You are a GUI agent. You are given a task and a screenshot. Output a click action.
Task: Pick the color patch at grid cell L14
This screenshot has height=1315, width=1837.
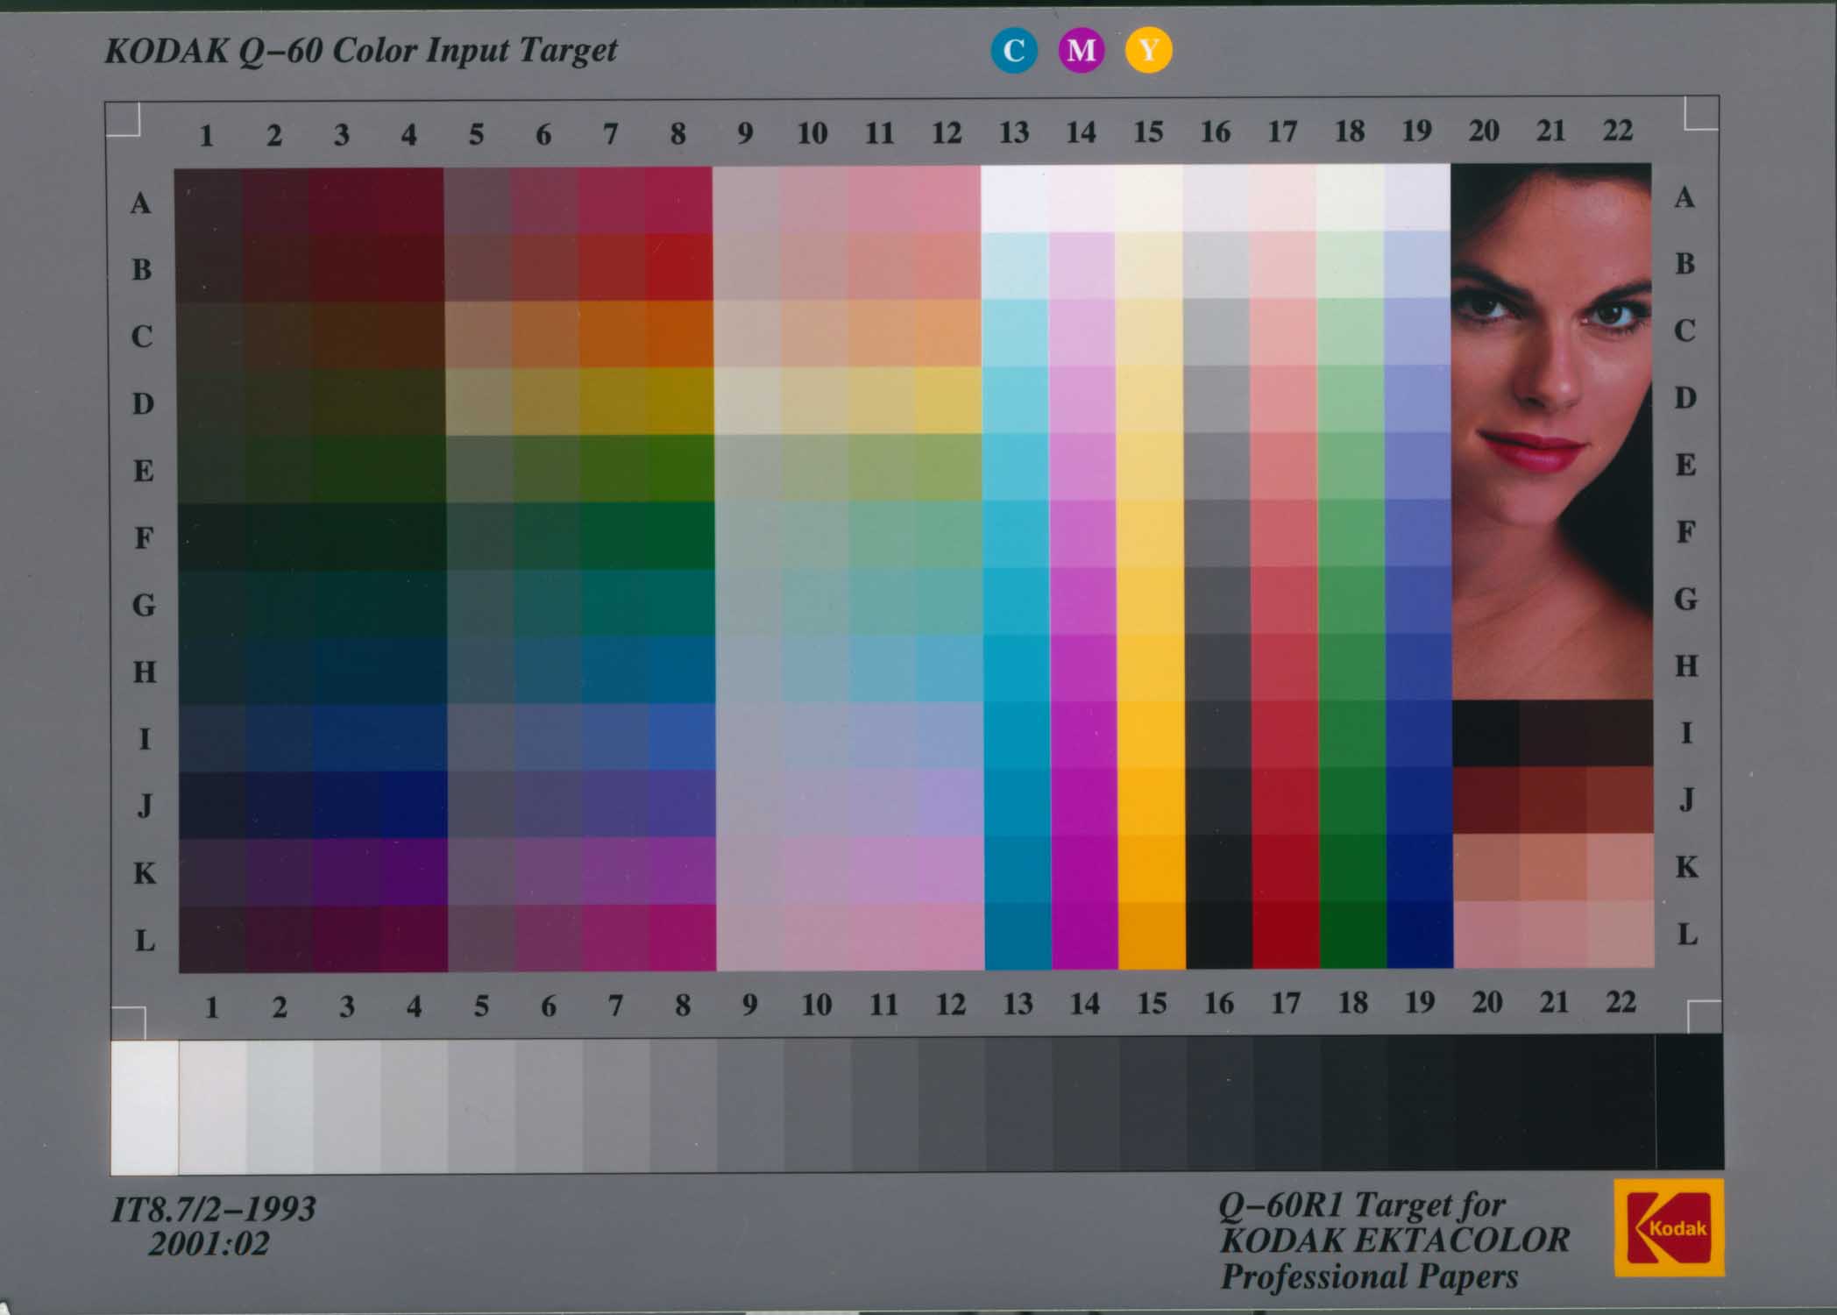[1085, 936]
